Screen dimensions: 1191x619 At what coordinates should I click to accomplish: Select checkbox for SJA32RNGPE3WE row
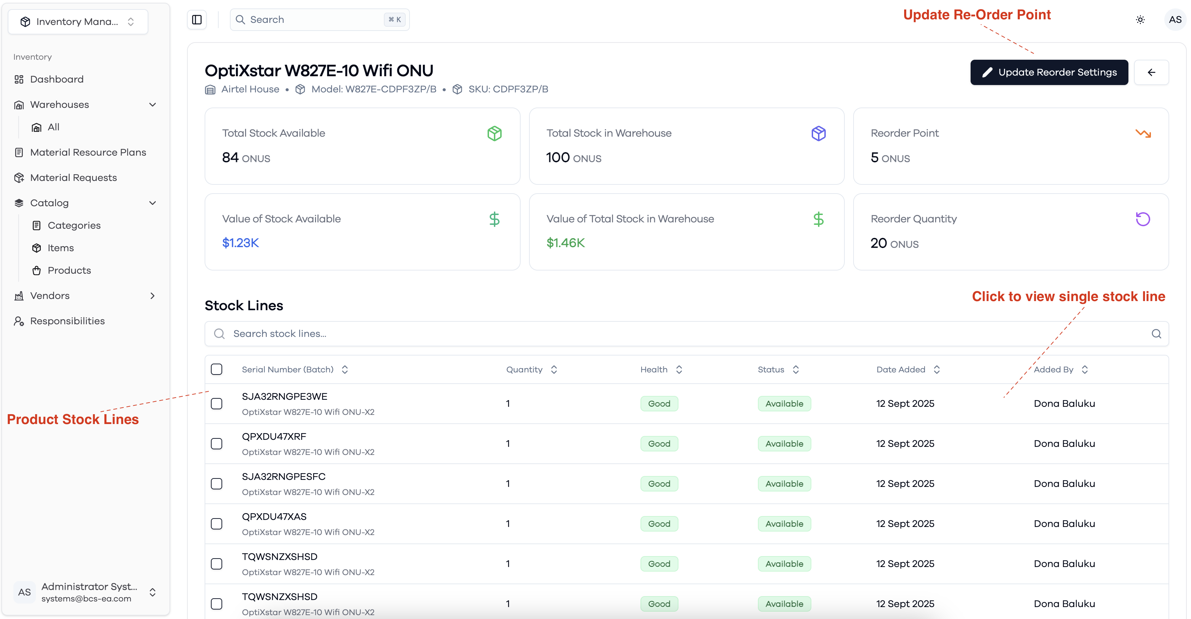coord(217,403)
